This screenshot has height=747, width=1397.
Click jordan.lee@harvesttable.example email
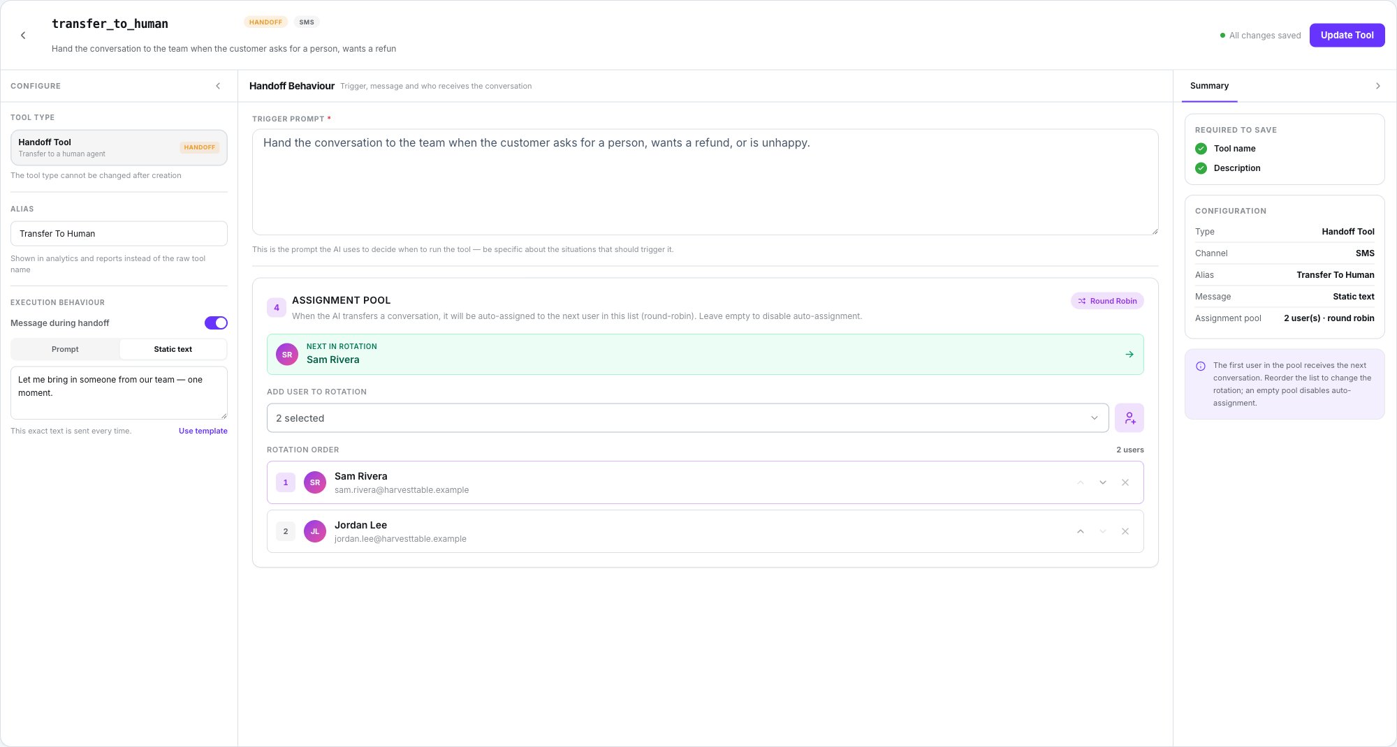400,539
